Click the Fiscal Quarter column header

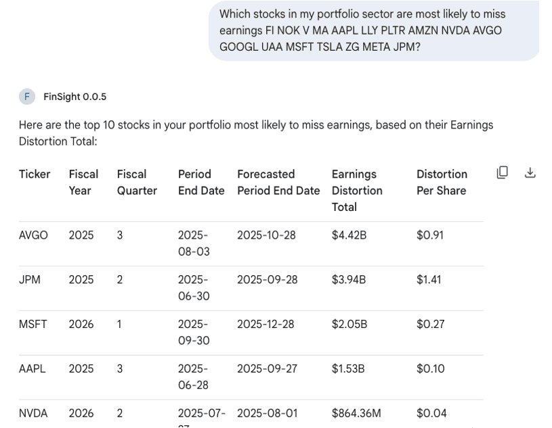click(x=137, y=183)
